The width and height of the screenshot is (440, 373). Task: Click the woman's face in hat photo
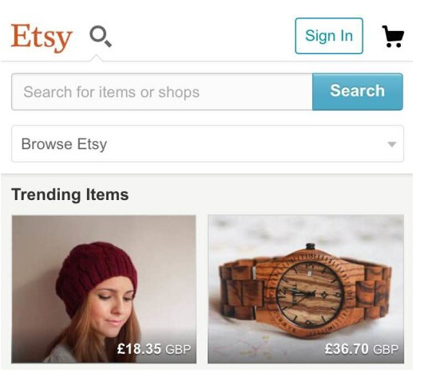[113, 307]
